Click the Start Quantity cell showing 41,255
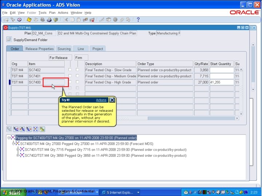The image size is (262, 196). pos(222,82)
